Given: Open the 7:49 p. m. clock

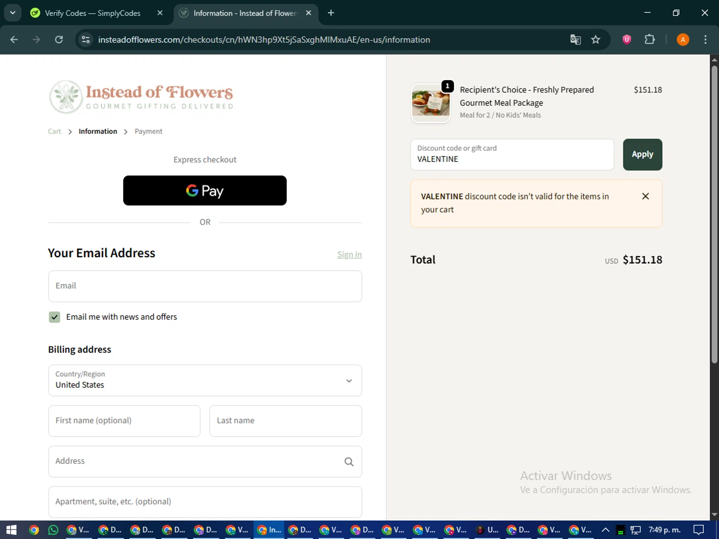Looking at the screenshot, I should pyautogui.click(x=664, y=530).
